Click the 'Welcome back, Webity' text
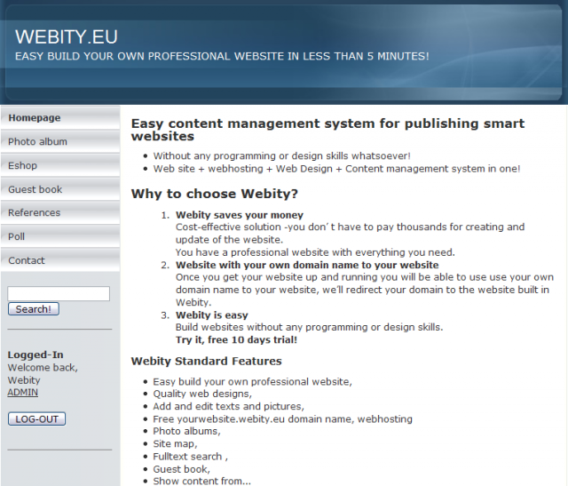The width and height of the screenshot is (568, 486). click(43, 374)
